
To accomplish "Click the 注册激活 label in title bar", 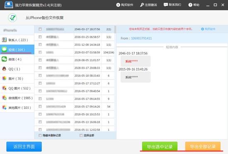I will [151, 5].
